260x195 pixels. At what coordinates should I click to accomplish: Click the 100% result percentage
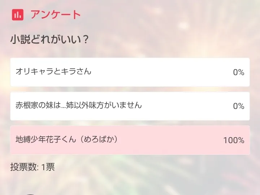pos(234,140)
